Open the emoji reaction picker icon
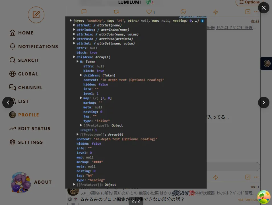This screenshot has height=205, width=272. coord(183,12)
